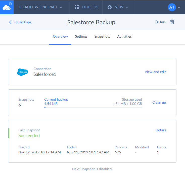This screenshot has height=181, width=185.
Task: Go back via To Backups arrow
Action: coord(10,22)
